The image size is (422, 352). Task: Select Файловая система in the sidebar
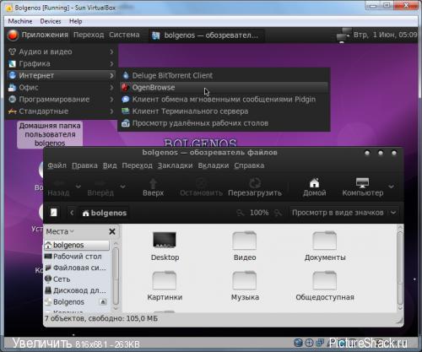(x=77, y=268)
